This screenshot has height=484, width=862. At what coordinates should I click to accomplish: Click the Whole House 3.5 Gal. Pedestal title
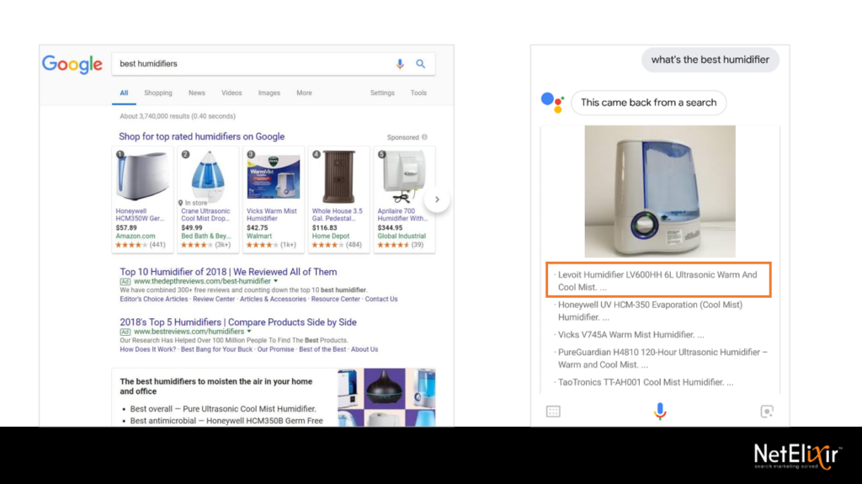[337, 215]
